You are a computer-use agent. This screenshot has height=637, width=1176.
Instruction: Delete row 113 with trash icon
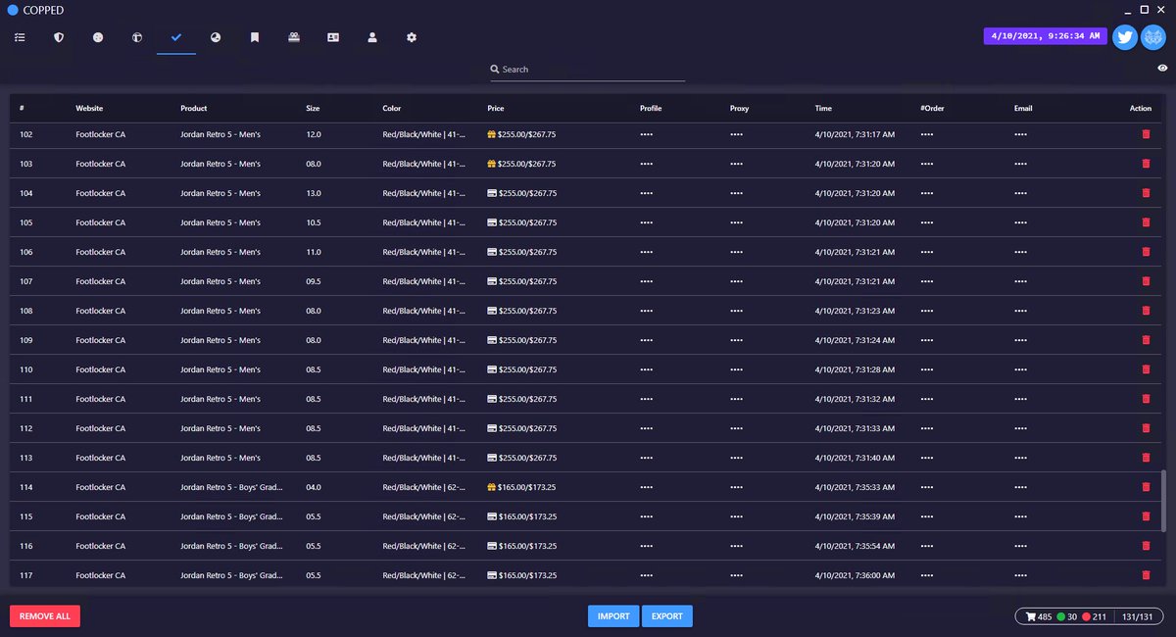(x=1146, y=458)
